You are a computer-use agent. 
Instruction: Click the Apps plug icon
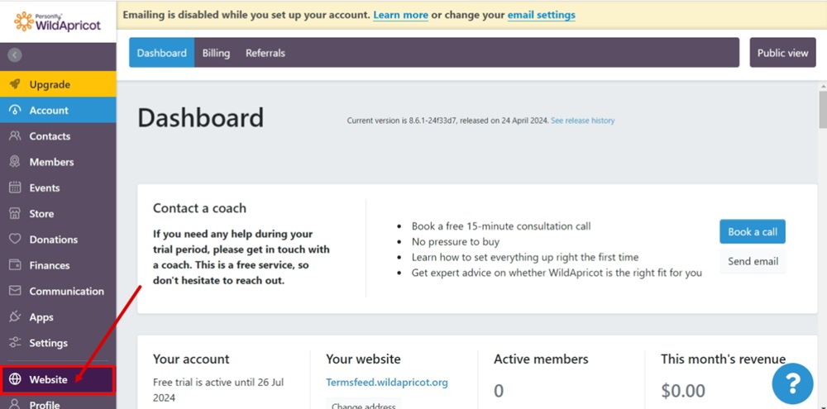(15, 316)
